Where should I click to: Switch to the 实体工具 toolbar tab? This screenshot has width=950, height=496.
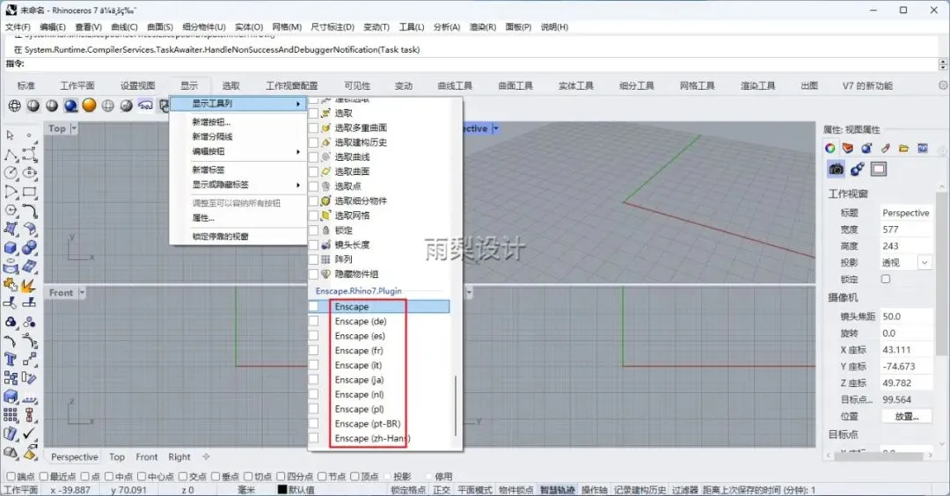coord(575,85)
